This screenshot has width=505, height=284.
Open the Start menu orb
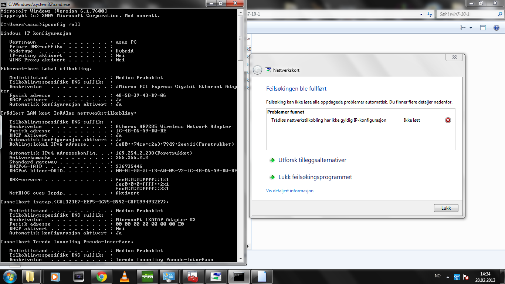(9, 276)
